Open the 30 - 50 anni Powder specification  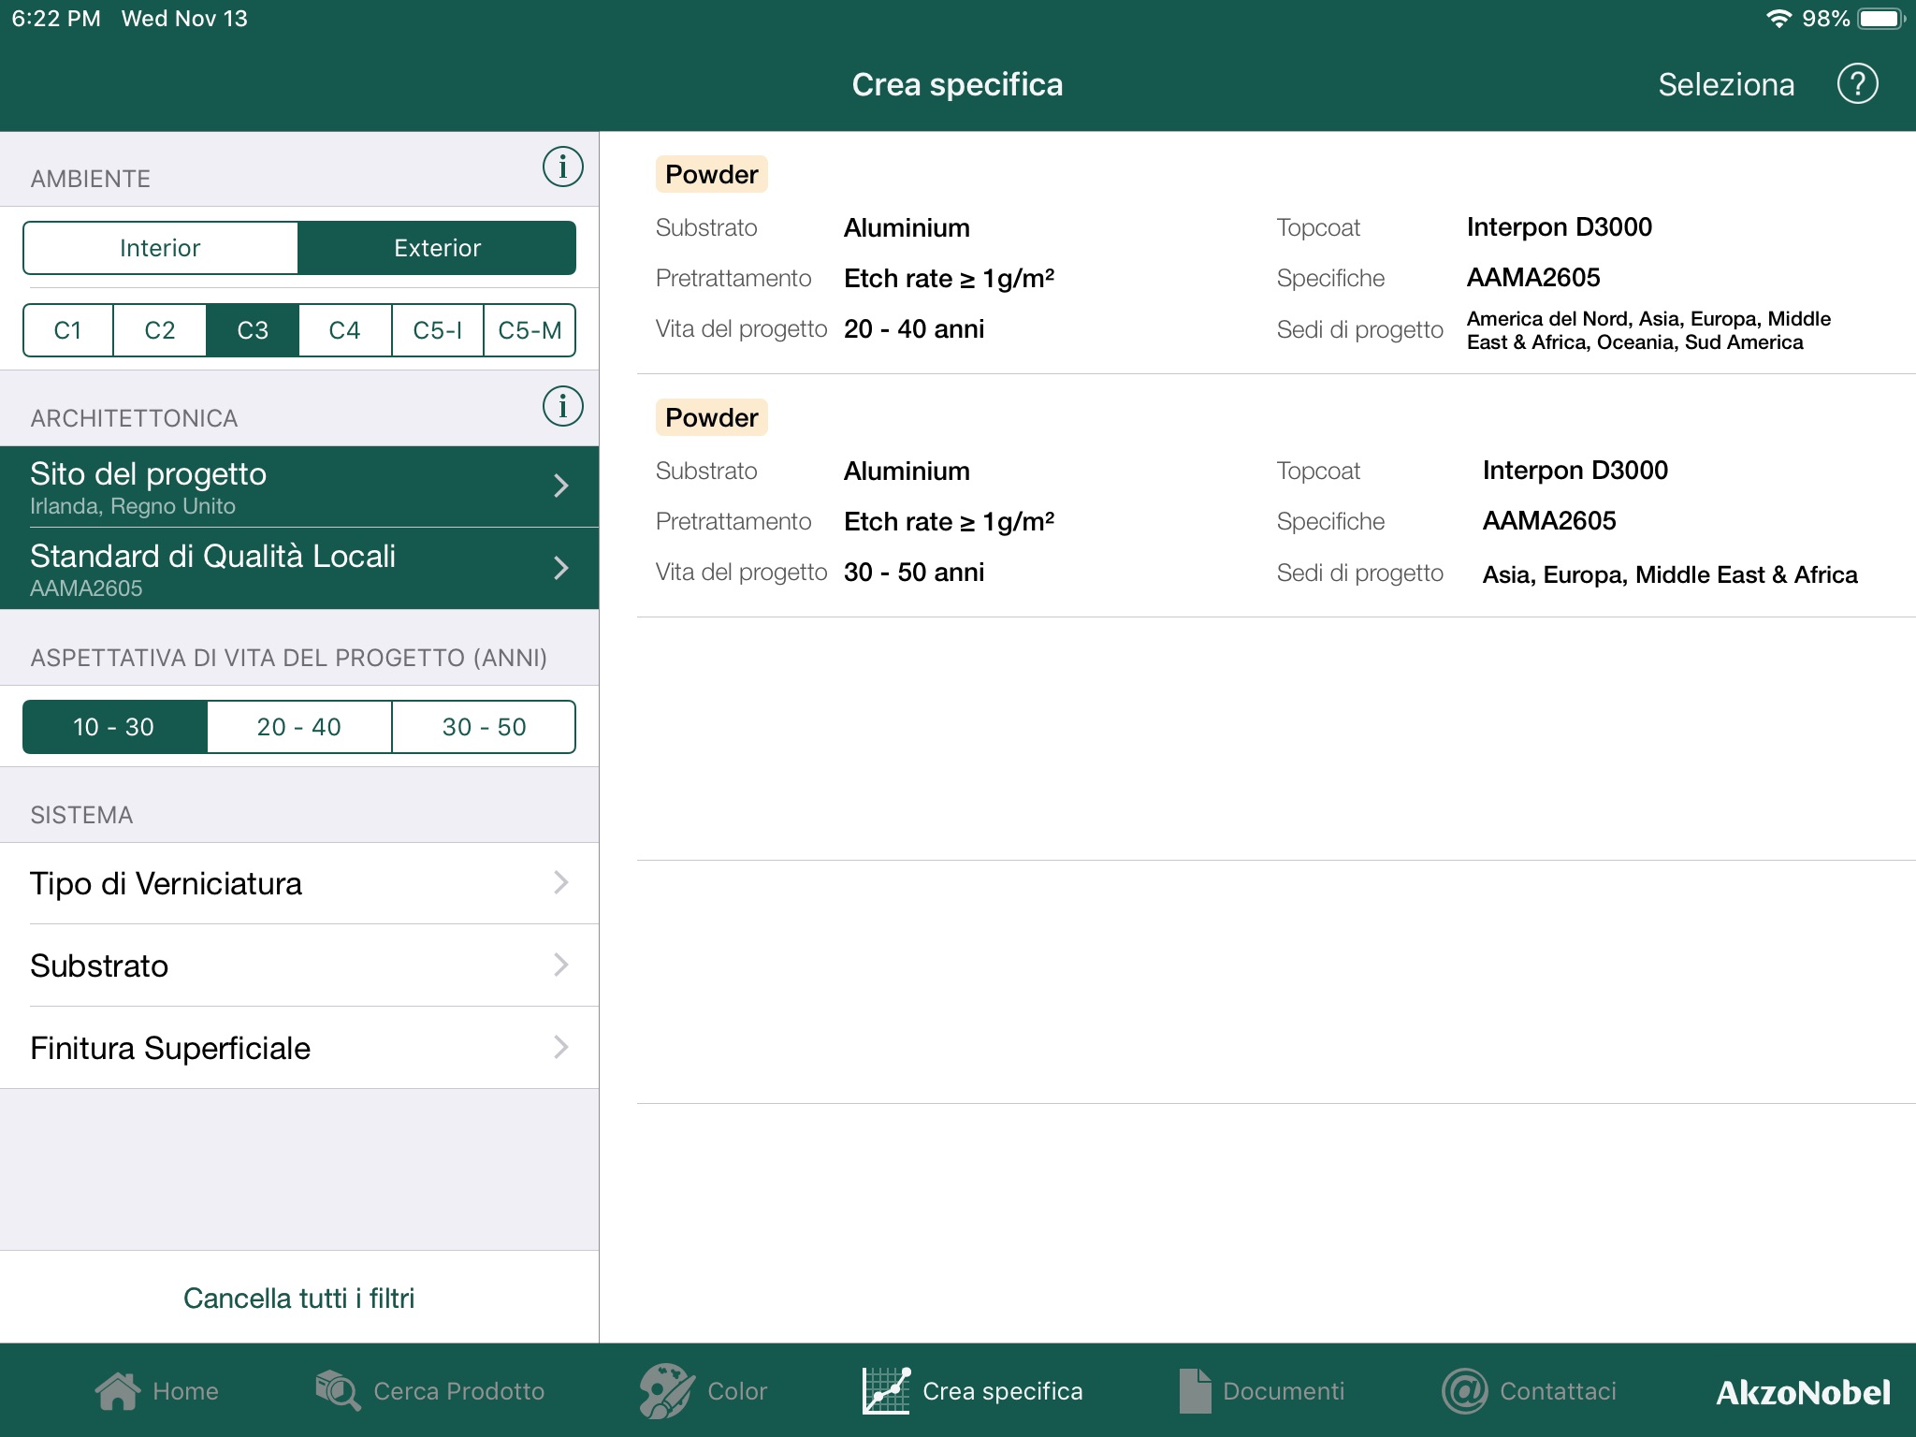point(1276,496)
